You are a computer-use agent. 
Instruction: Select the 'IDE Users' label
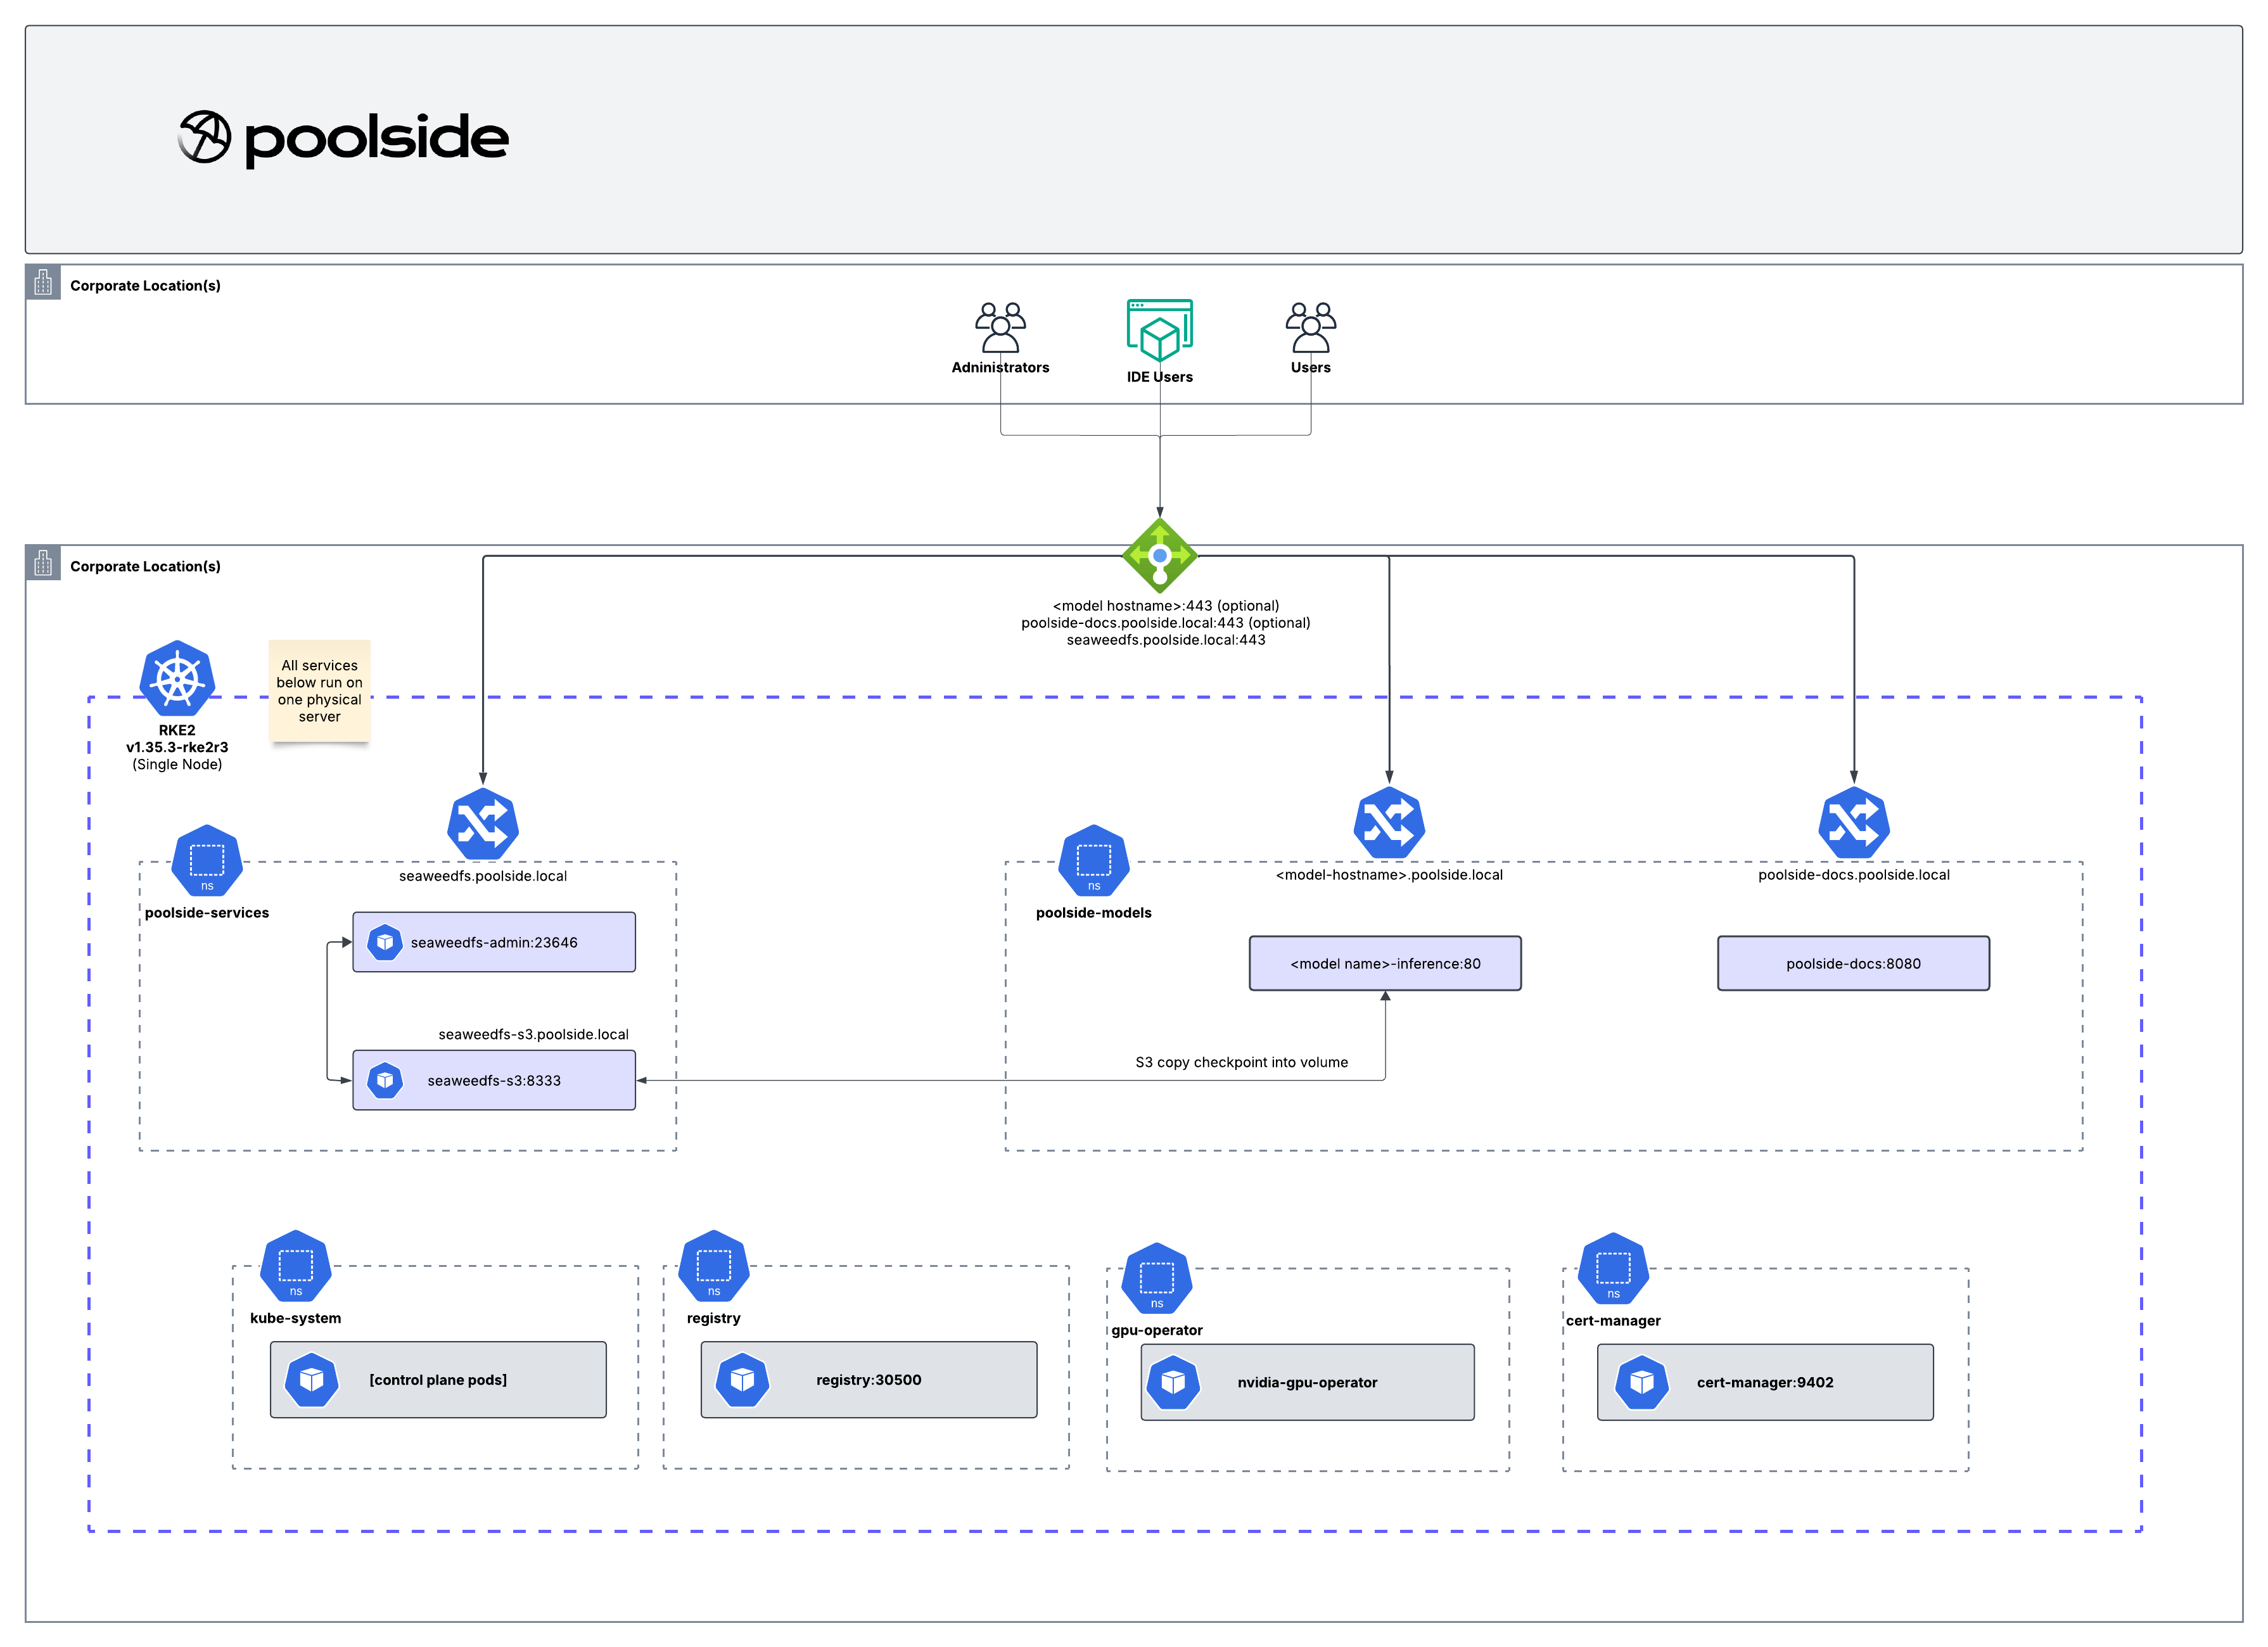(x=1160, y=376)
